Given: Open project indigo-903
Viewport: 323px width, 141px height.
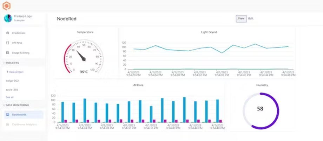Looking at the screenshot, I should 12,81.
